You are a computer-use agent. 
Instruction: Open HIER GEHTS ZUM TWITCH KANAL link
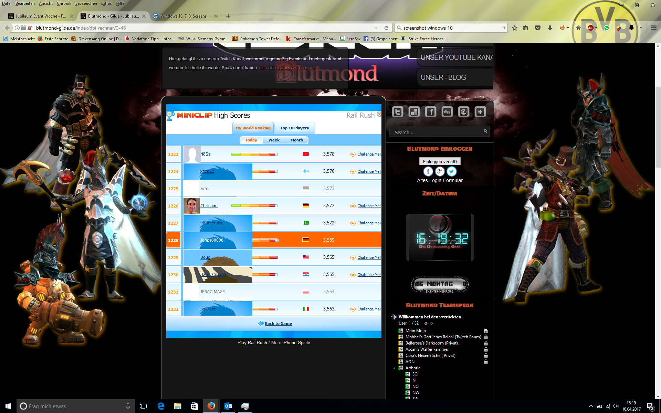click(x=287, y=68)
